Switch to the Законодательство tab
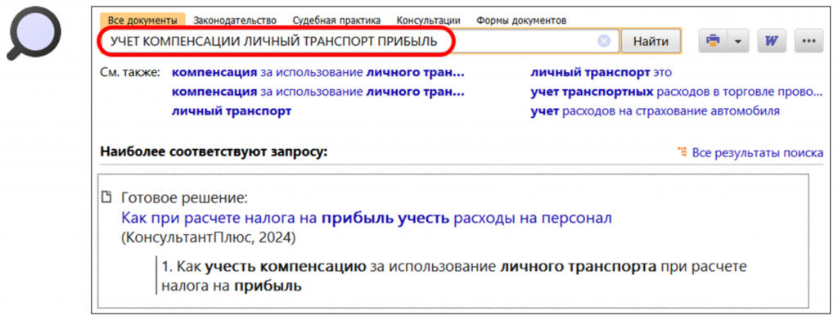The height and width of the screenshot is (316, 838). pos(235,20)
